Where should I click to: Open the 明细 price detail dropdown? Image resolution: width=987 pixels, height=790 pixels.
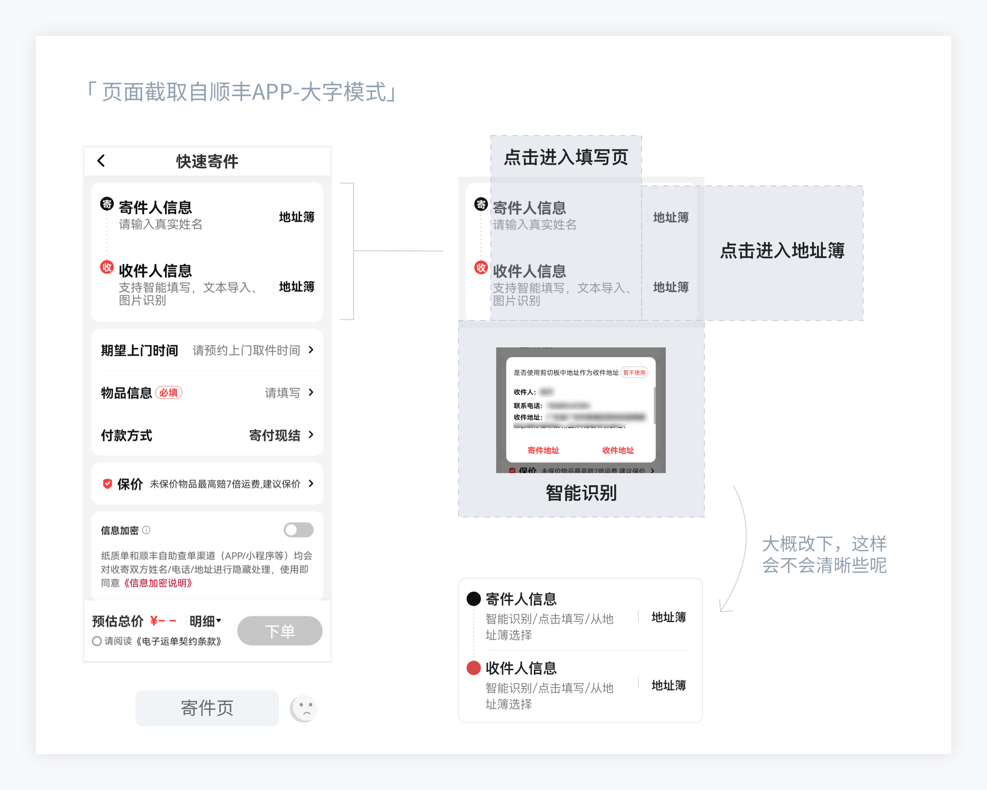[x=205, y=621]
